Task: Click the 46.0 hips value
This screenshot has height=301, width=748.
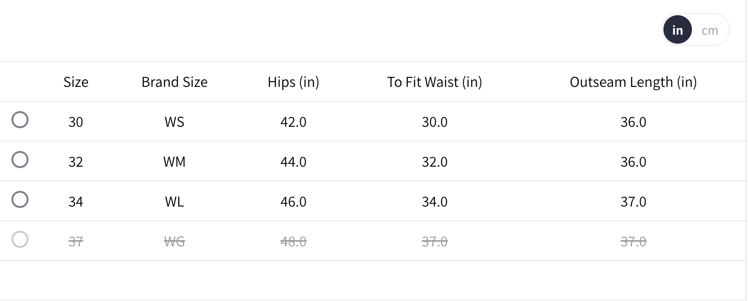Action: point(293,202)
